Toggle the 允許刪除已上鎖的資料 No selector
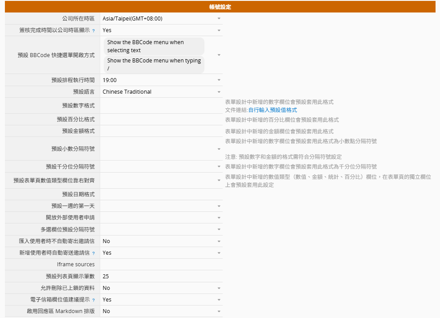Viewport: 440px width, 318px height. coord(161,288)
